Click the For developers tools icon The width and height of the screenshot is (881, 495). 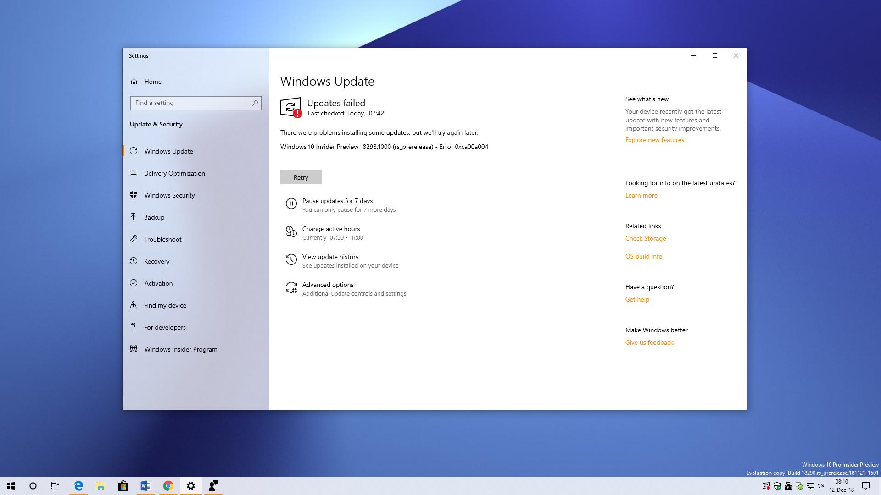[134, 327]
